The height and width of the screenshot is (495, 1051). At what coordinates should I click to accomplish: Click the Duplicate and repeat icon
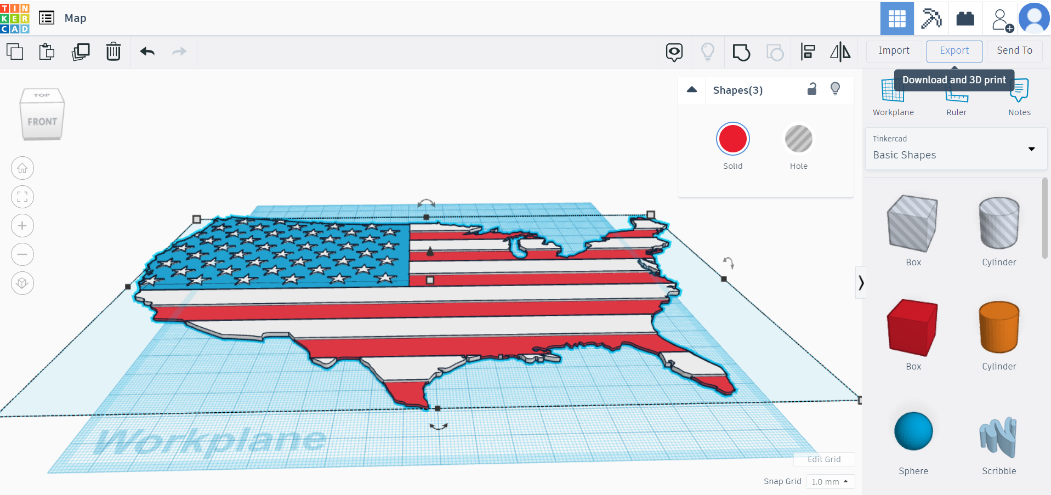point(81,52)
